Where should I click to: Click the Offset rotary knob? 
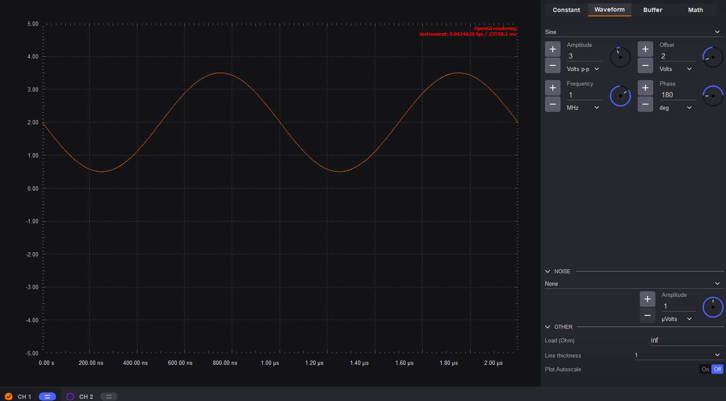coord(713,57)
